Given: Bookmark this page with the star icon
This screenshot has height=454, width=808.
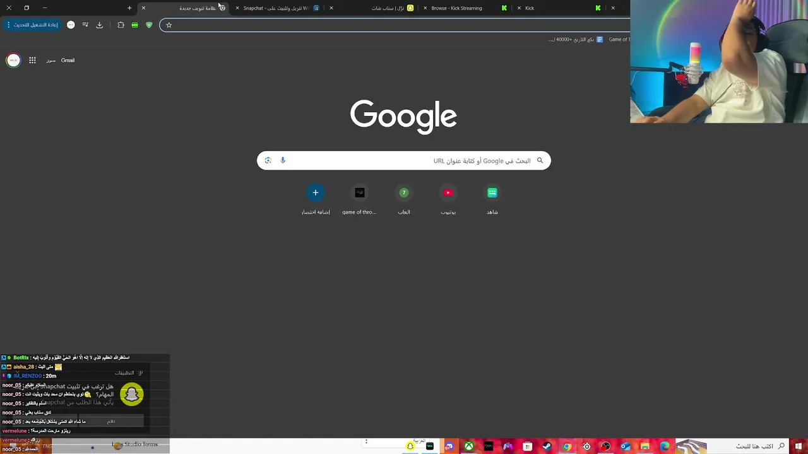Looking at the screenshot, I should click(x=169, y=25).
